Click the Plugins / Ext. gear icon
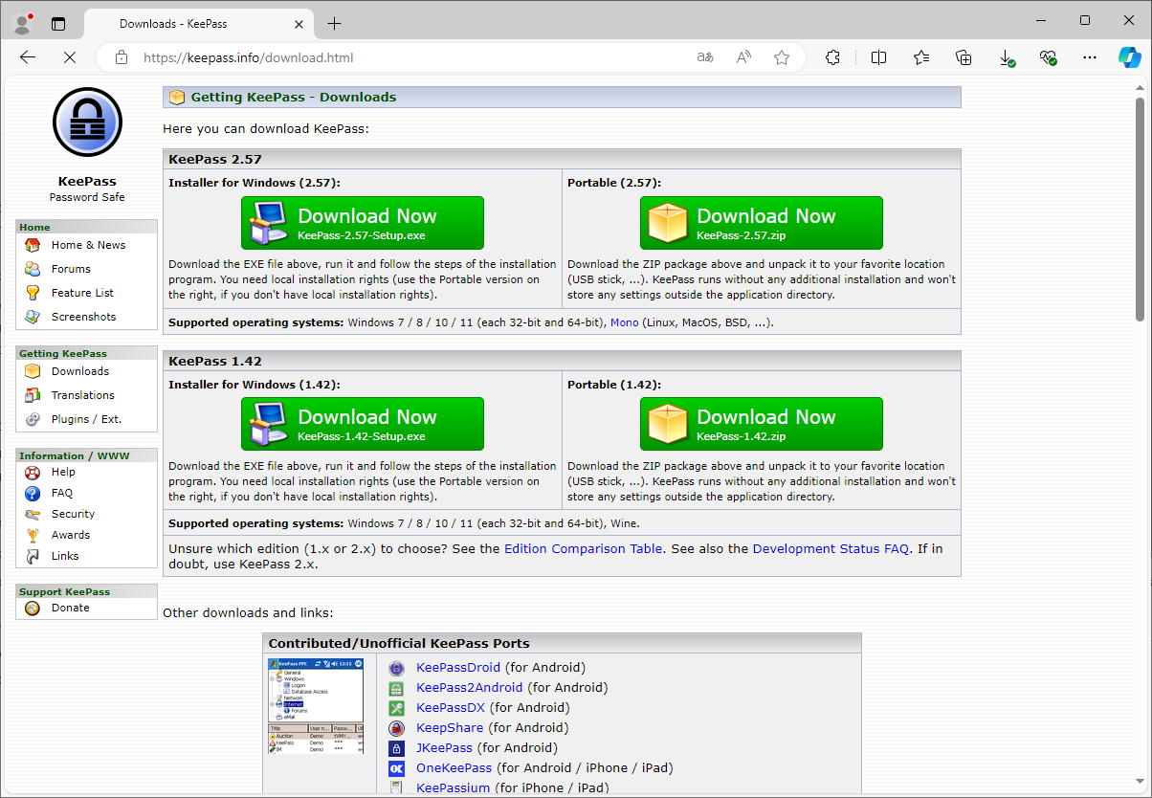This screenshot has width=1152, height=798. point(33,419)
